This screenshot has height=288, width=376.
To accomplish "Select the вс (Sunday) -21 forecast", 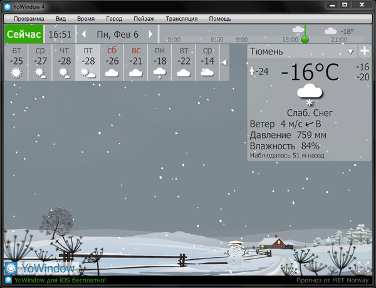I will point(136,62).
